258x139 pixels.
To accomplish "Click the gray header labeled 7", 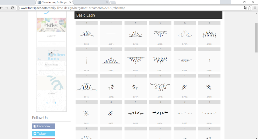I will (x=185, y=102).
